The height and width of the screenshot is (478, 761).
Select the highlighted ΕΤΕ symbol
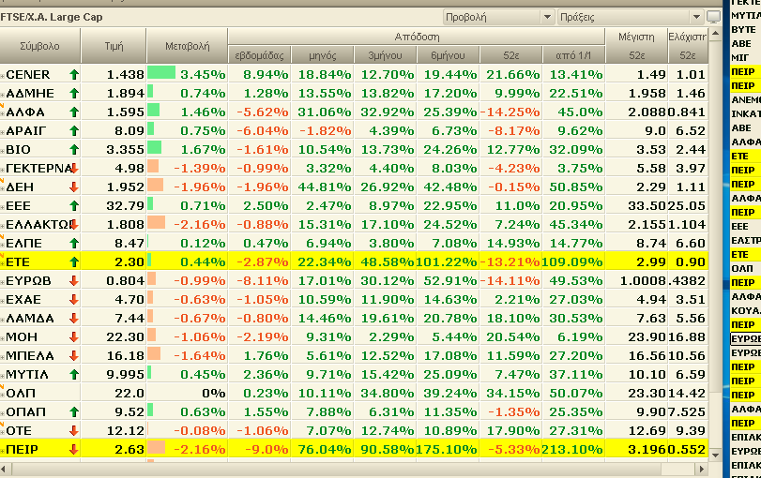[18, 261]
